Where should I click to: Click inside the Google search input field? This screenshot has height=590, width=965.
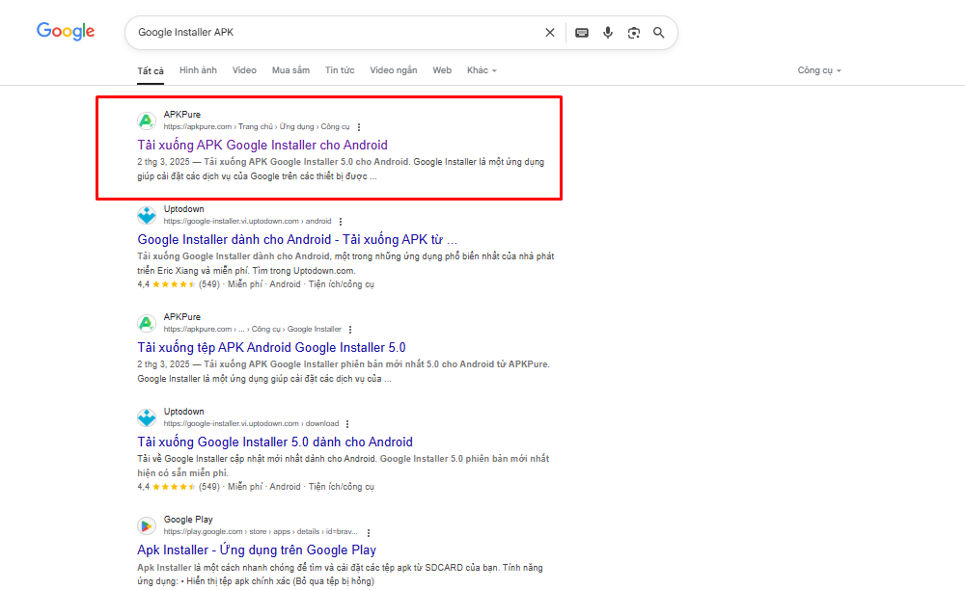(x=336, y=33)
